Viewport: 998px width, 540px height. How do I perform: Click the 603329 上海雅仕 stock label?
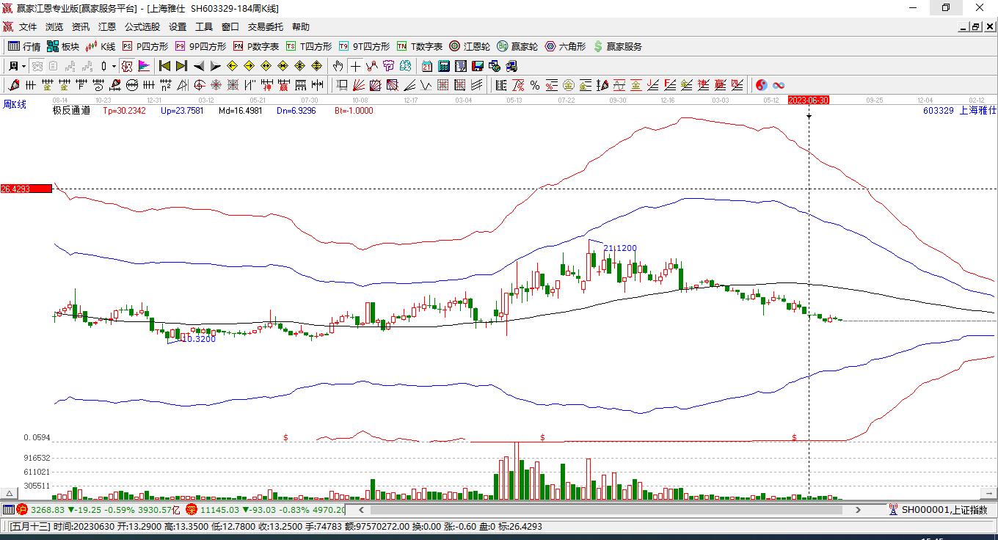[960, 110]
